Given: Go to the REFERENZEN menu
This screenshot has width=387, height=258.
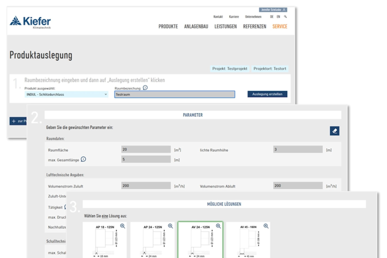Looking at the screenshot, I should click(x=254, y=27).
